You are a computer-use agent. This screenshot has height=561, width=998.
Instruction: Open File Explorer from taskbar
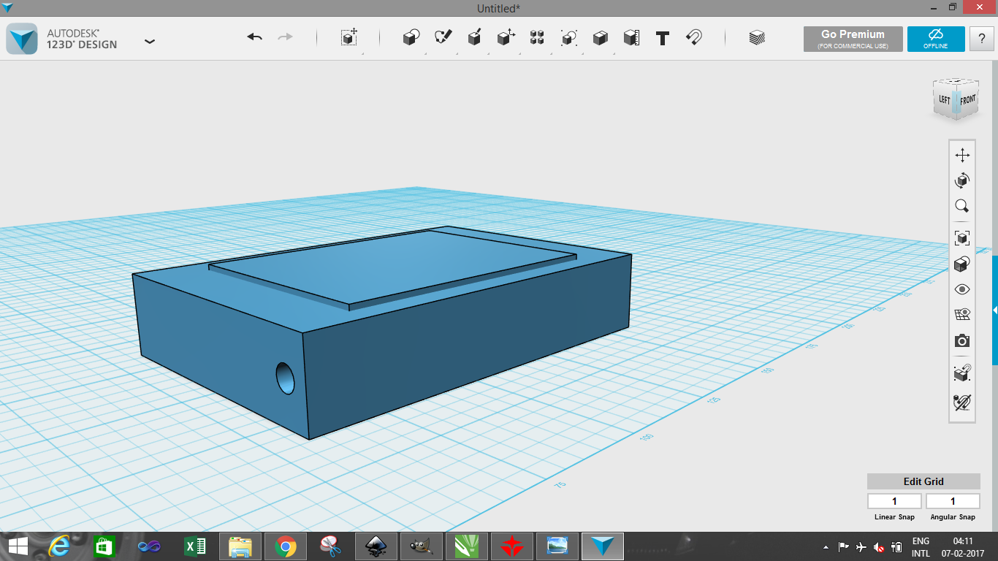pyautogui.click(x=240, y=546)
